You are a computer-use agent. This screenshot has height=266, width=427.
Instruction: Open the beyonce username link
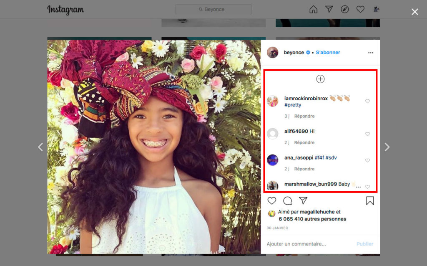294,52
